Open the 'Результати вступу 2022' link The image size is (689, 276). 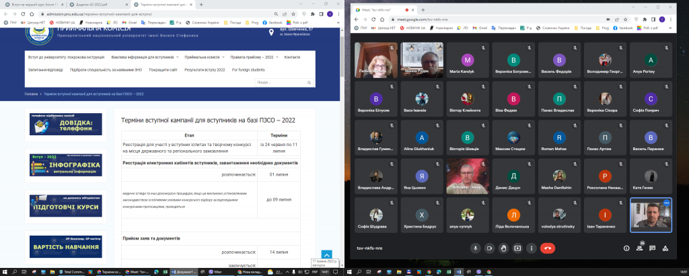click(x=205, y=69)
